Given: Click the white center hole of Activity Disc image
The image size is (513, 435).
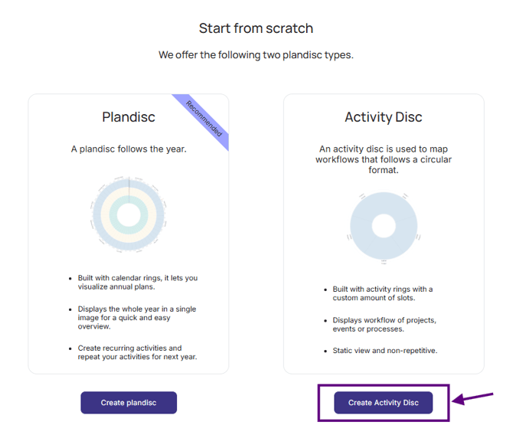Looking at the screenshot, I should 384,226.
